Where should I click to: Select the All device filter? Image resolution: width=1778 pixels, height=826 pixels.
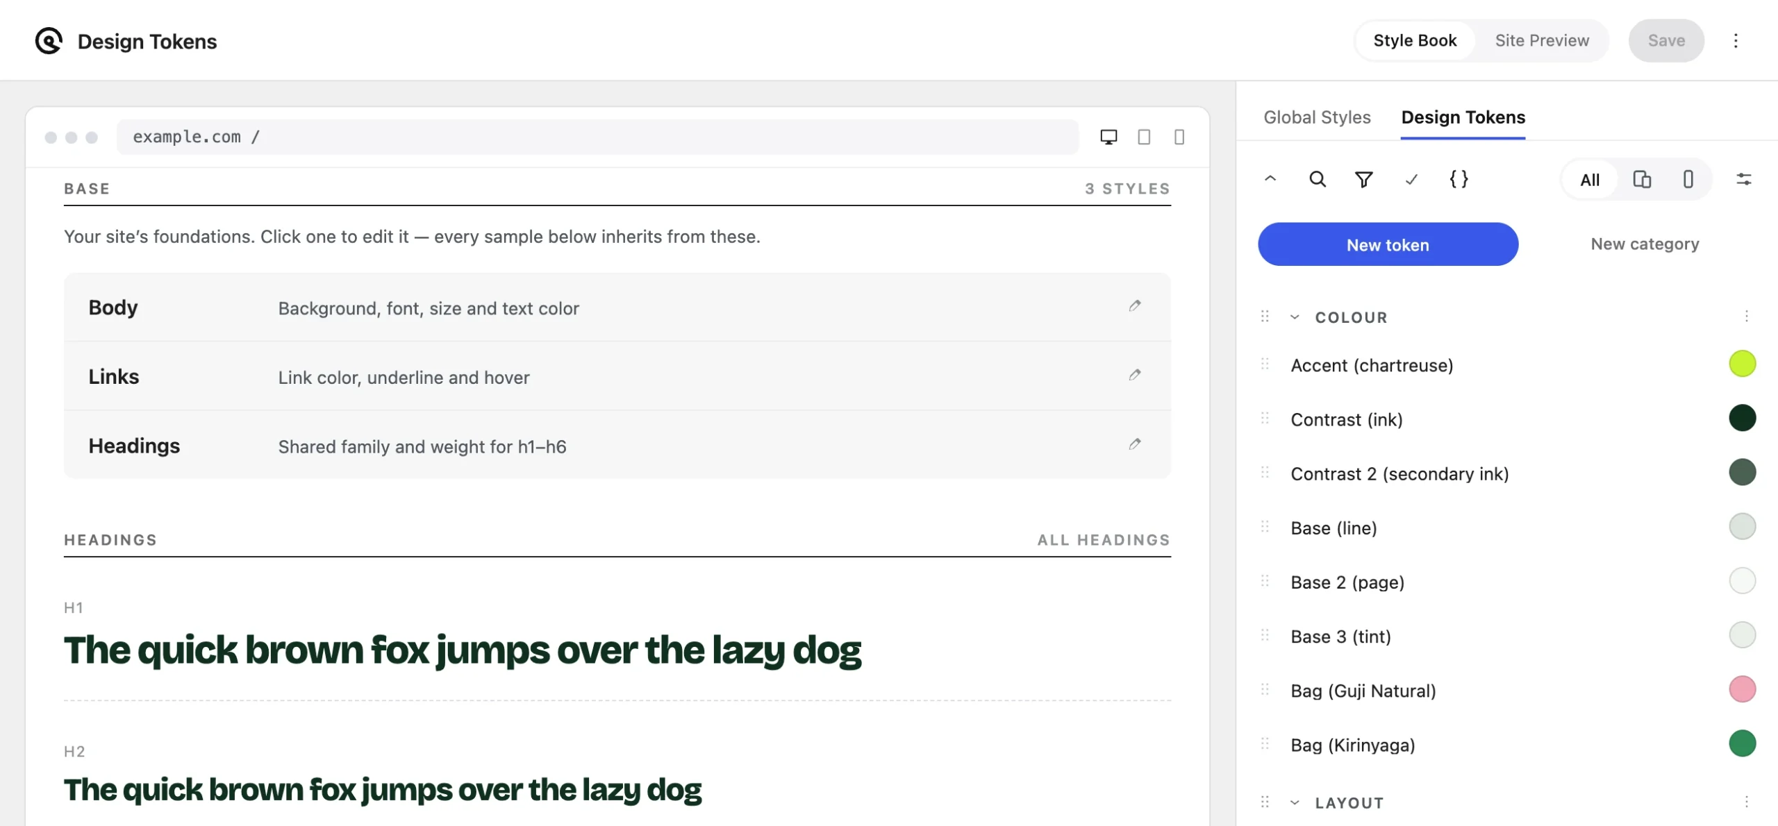[1590, 180]
